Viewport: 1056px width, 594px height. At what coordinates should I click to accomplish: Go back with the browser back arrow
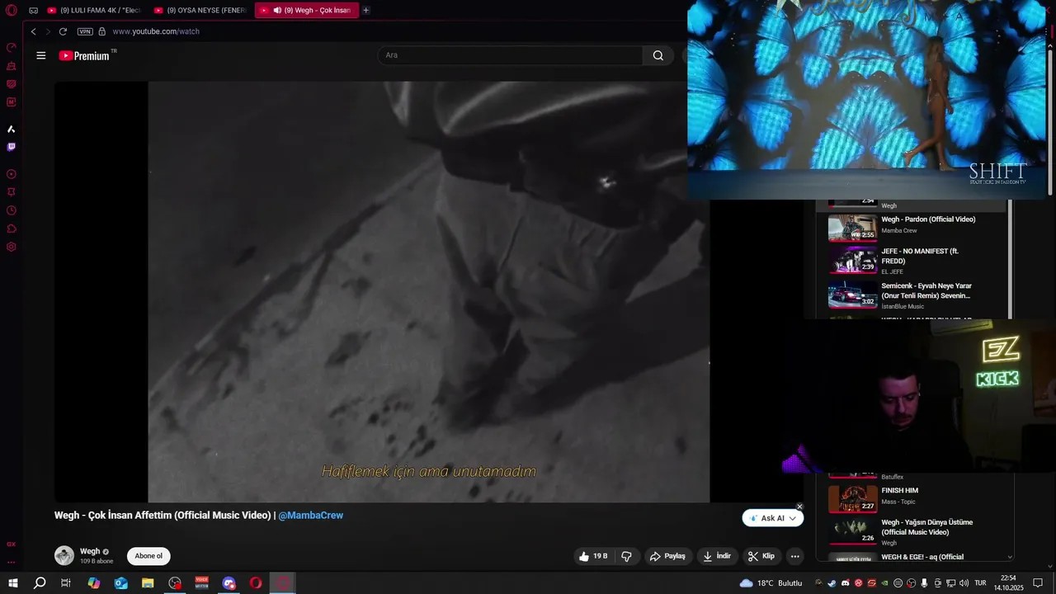pos(33,31)
